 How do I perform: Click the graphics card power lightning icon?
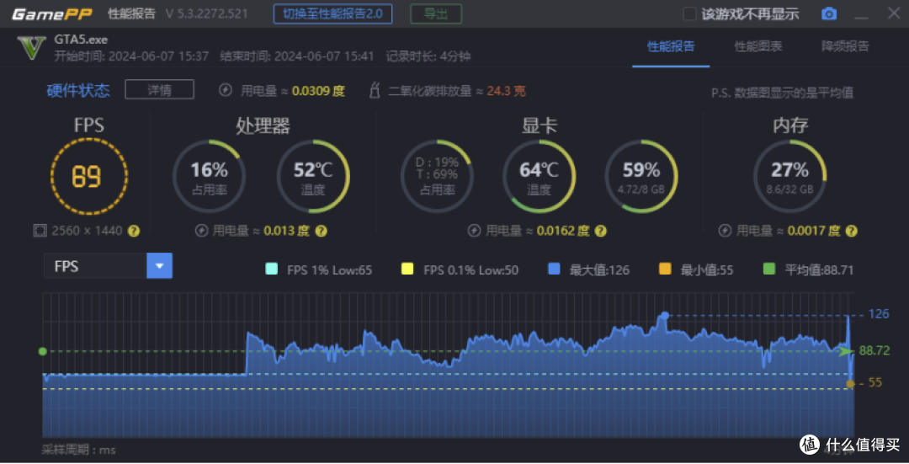pos(474,231)
